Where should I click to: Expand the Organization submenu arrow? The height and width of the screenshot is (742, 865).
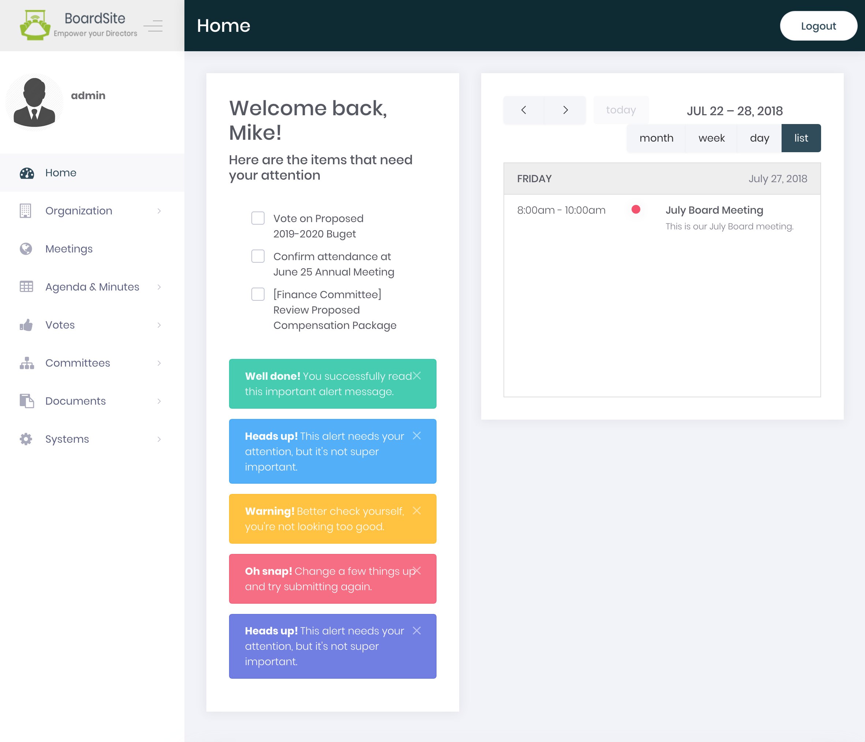pyautogui.click(x=159, y=211)
